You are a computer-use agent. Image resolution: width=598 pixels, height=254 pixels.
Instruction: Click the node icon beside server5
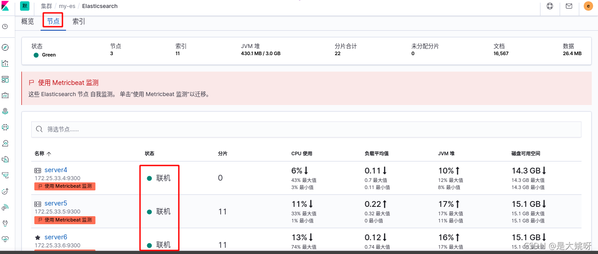click(38, 204)
